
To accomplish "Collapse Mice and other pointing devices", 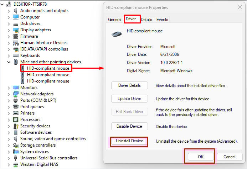I will pyautogui.click(x=9, y=62).
